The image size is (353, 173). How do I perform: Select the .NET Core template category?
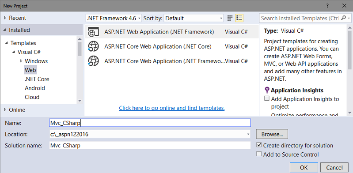pyautogui.click(x=37, y=79)
